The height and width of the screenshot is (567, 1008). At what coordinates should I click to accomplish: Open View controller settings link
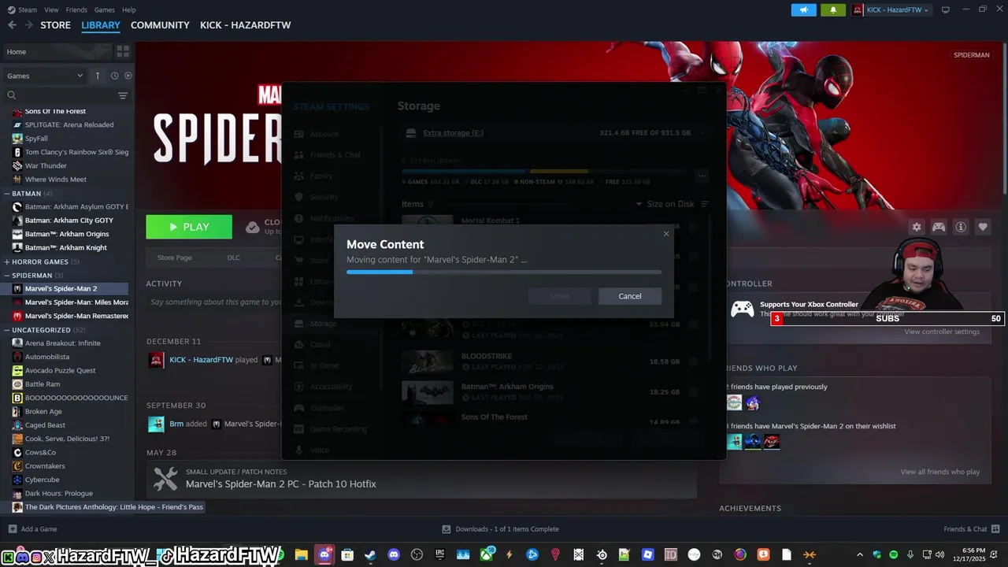point(942,332)
